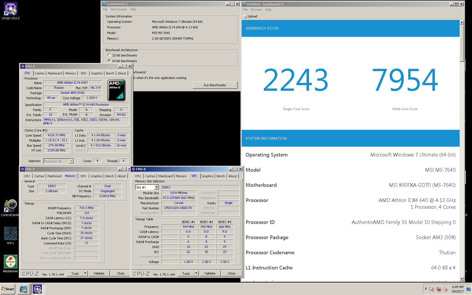Click the AMD Athlon II logo in CPU-Z

click(117, 90)
